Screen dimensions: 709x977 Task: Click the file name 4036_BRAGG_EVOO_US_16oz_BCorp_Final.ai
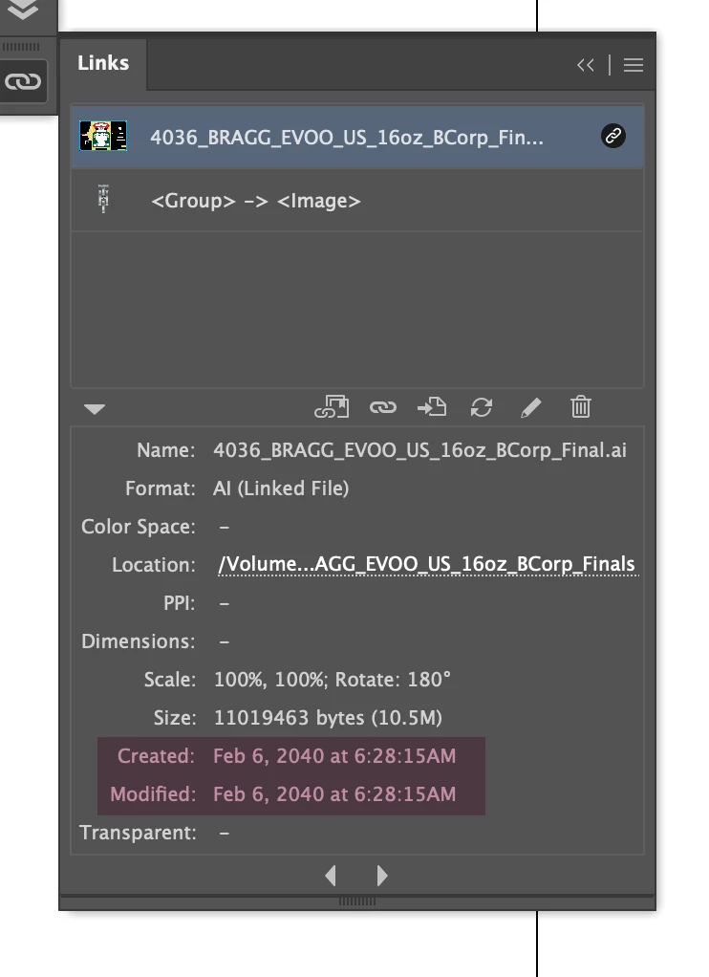coord(419,450)
